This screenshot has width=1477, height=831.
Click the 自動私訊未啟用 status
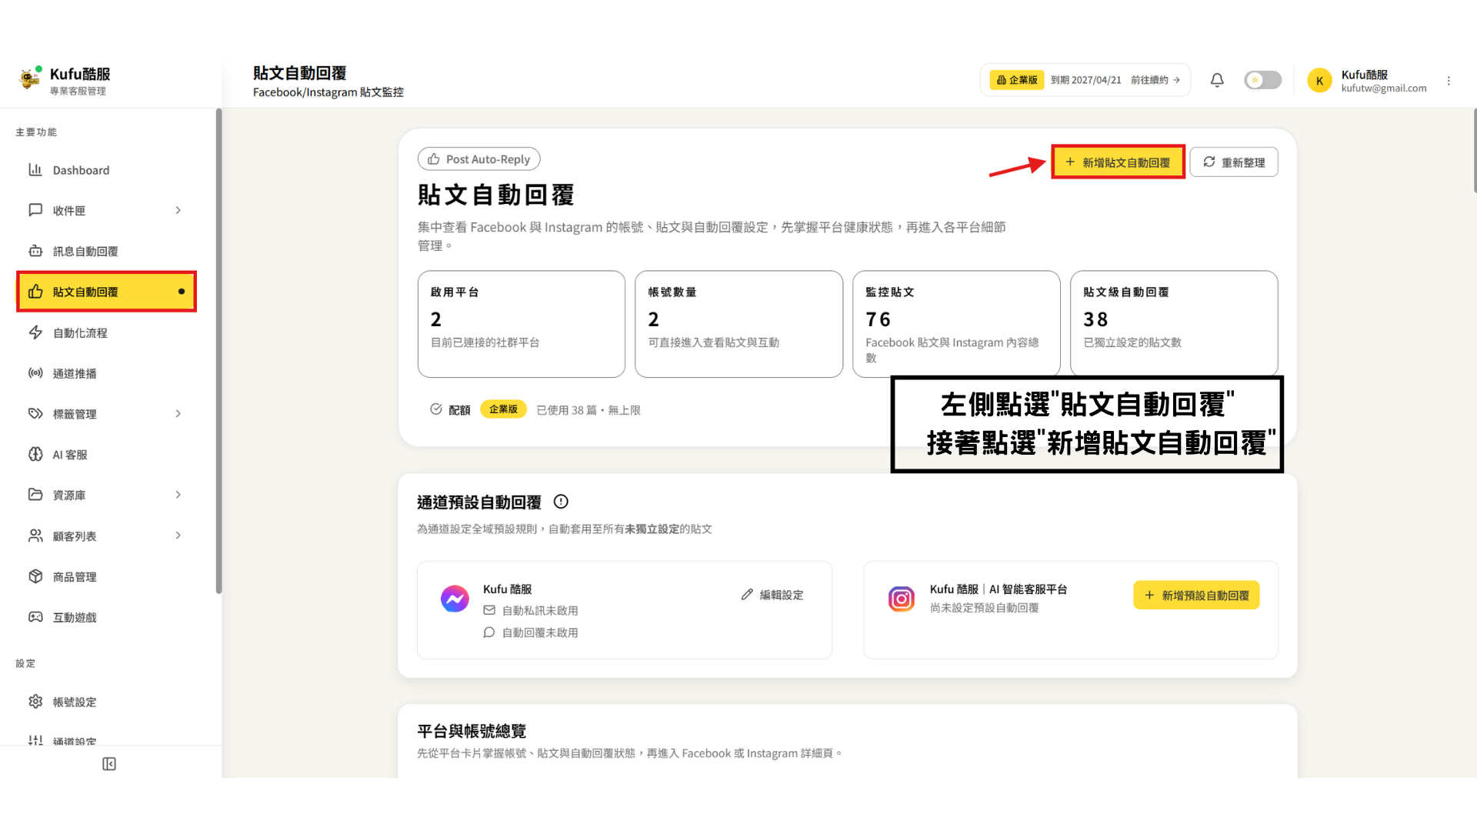pyautogui.click(x=531, y=610)
